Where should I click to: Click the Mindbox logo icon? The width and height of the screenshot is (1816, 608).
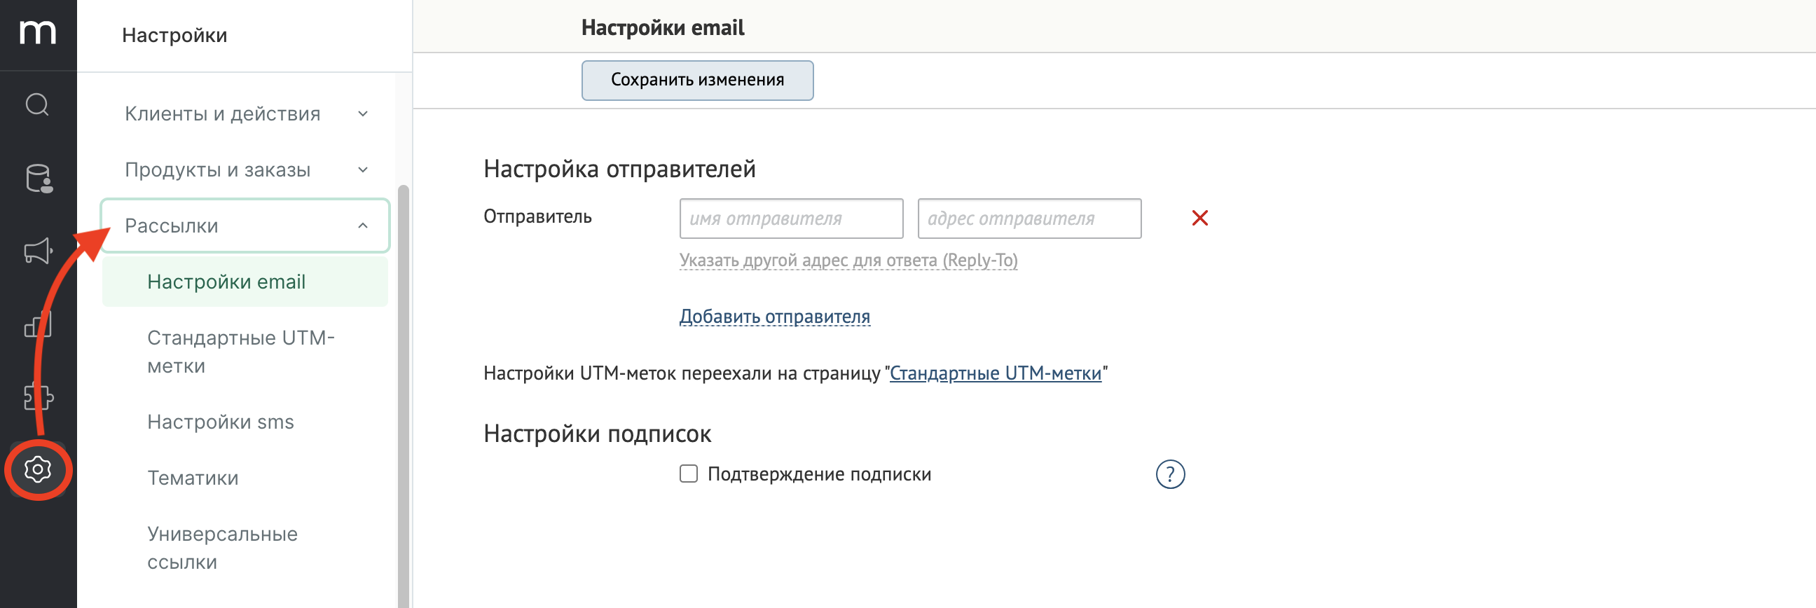click(37, 32)
